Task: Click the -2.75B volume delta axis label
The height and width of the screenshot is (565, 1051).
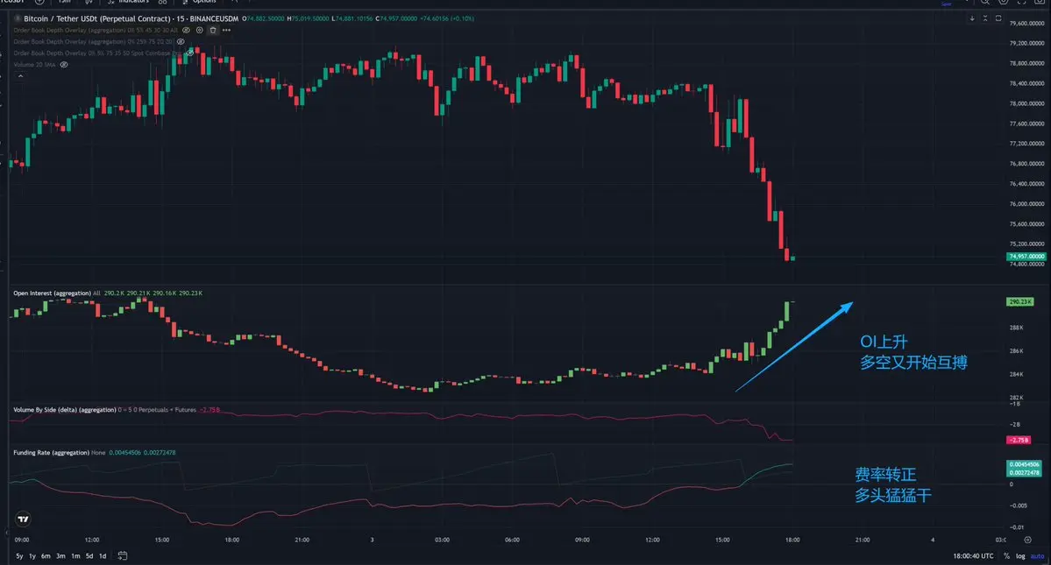Action: [x=1019, y=440]
